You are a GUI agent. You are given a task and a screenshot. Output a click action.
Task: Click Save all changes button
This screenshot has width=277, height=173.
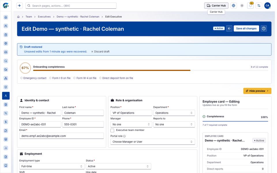coord(246,29)
